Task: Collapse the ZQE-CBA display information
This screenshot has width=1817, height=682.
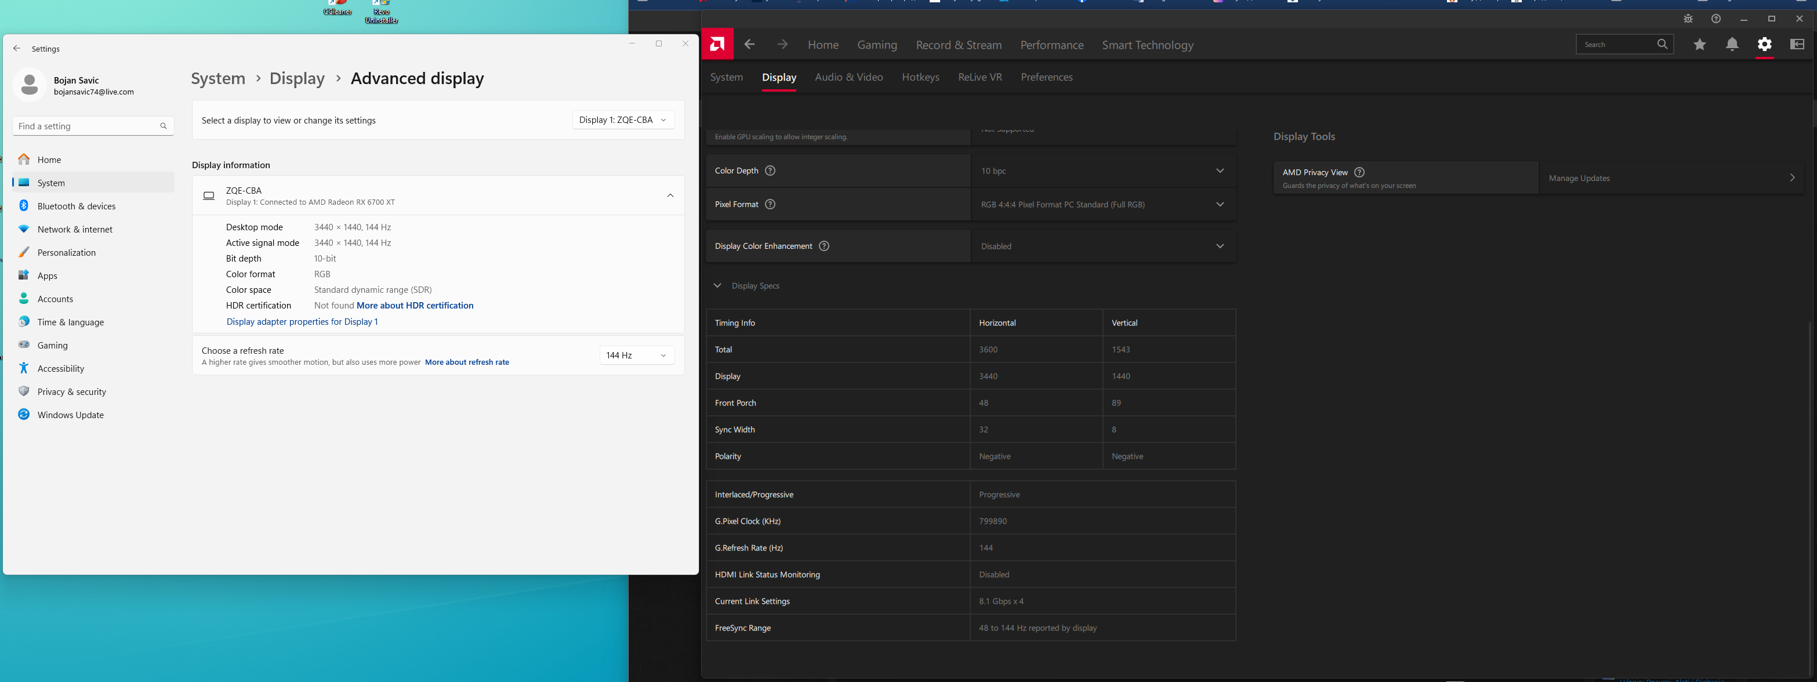Action: (x=670, y=195)
